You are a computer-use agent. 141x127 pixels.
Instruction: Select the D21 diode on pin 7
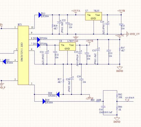[39, 45]
